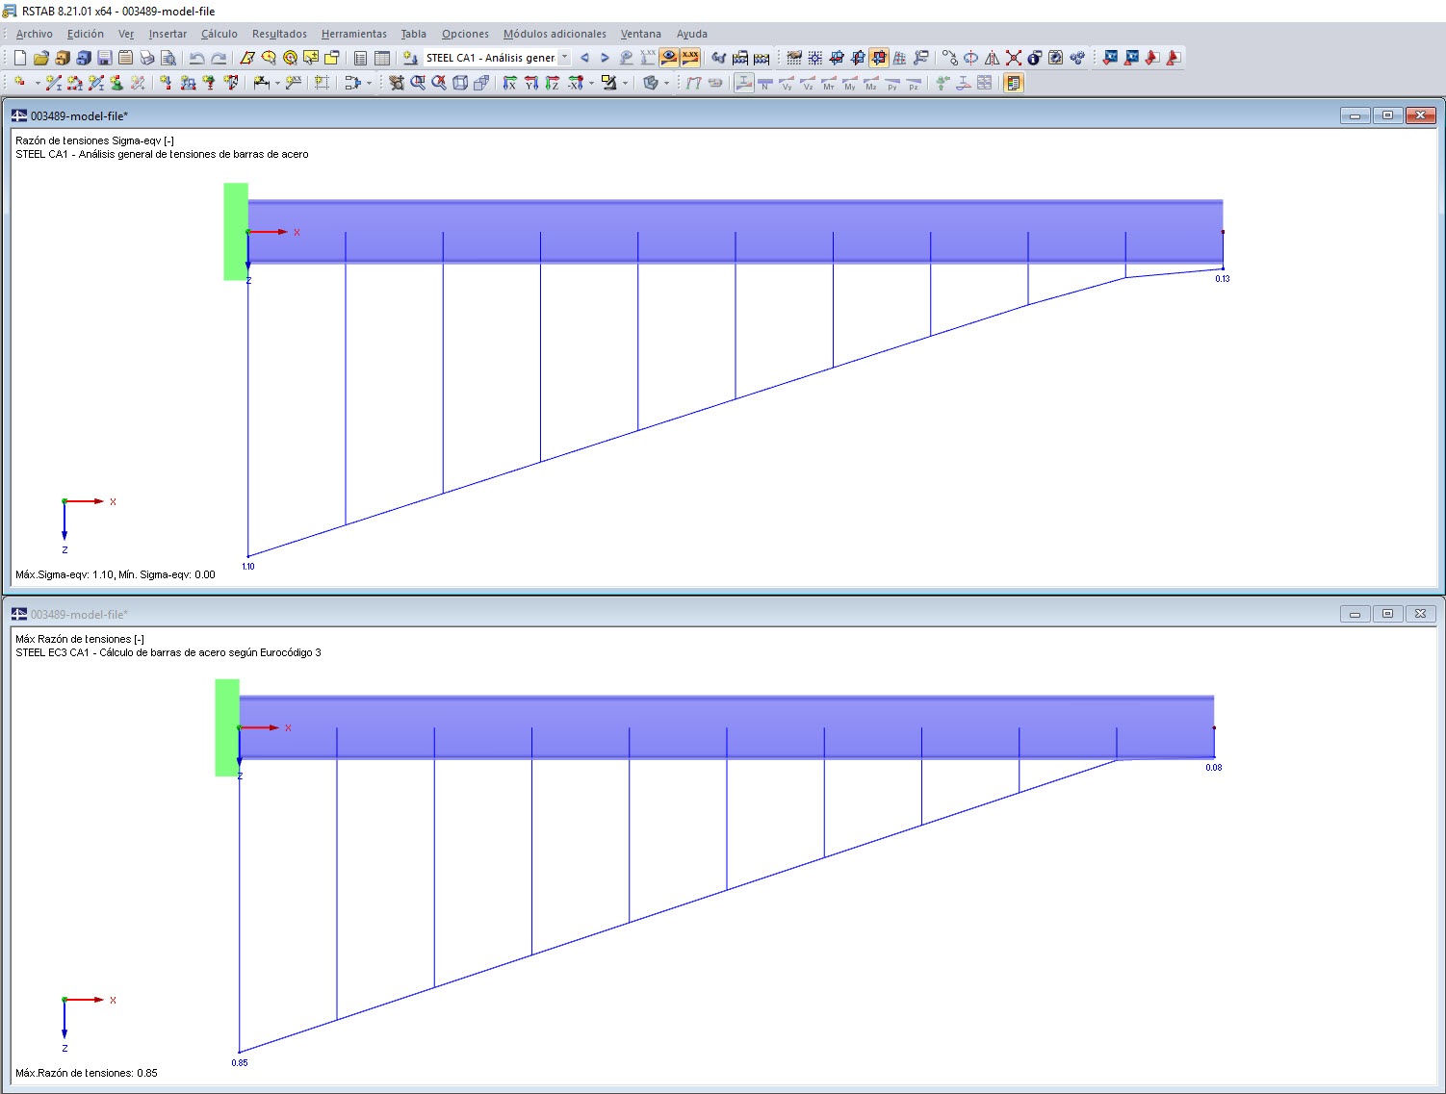
Task: Click the zoom window magnifier icon
Action: [418, 83]
